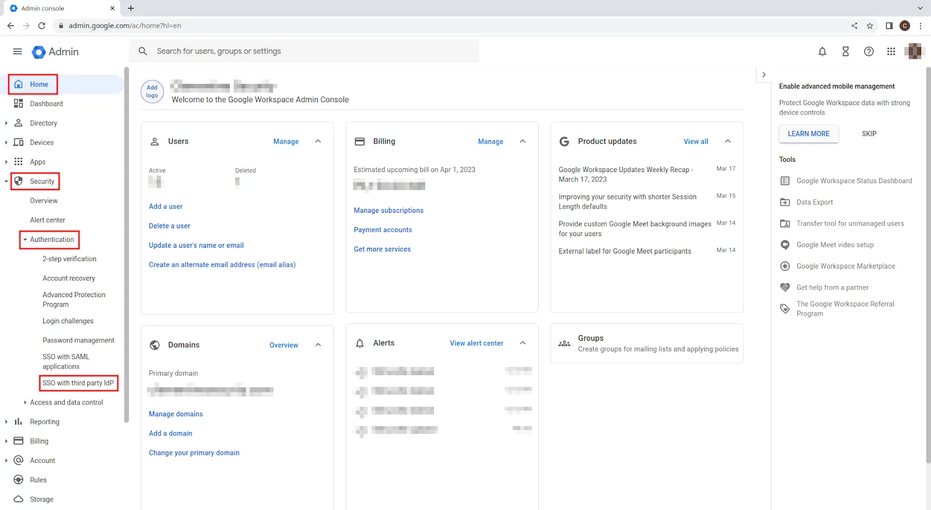Screen dimensions: 931x510
Task: Click Add a user link
Action: click(165, 206)
